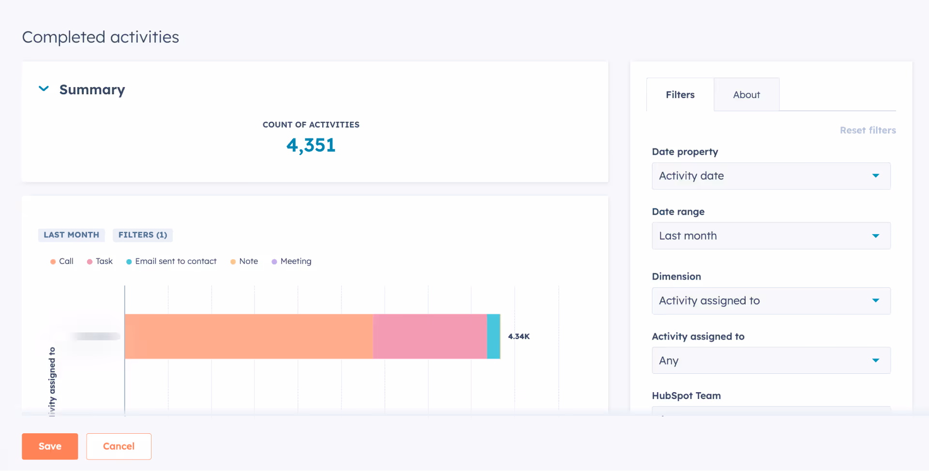The height and width of the screenshot is (471, 929).
Task: Open the FILTERS (1) chip
Action: point(142,235)
